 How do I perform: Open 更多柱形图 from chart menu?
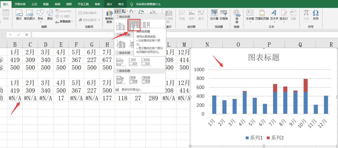tap(128, 90)
